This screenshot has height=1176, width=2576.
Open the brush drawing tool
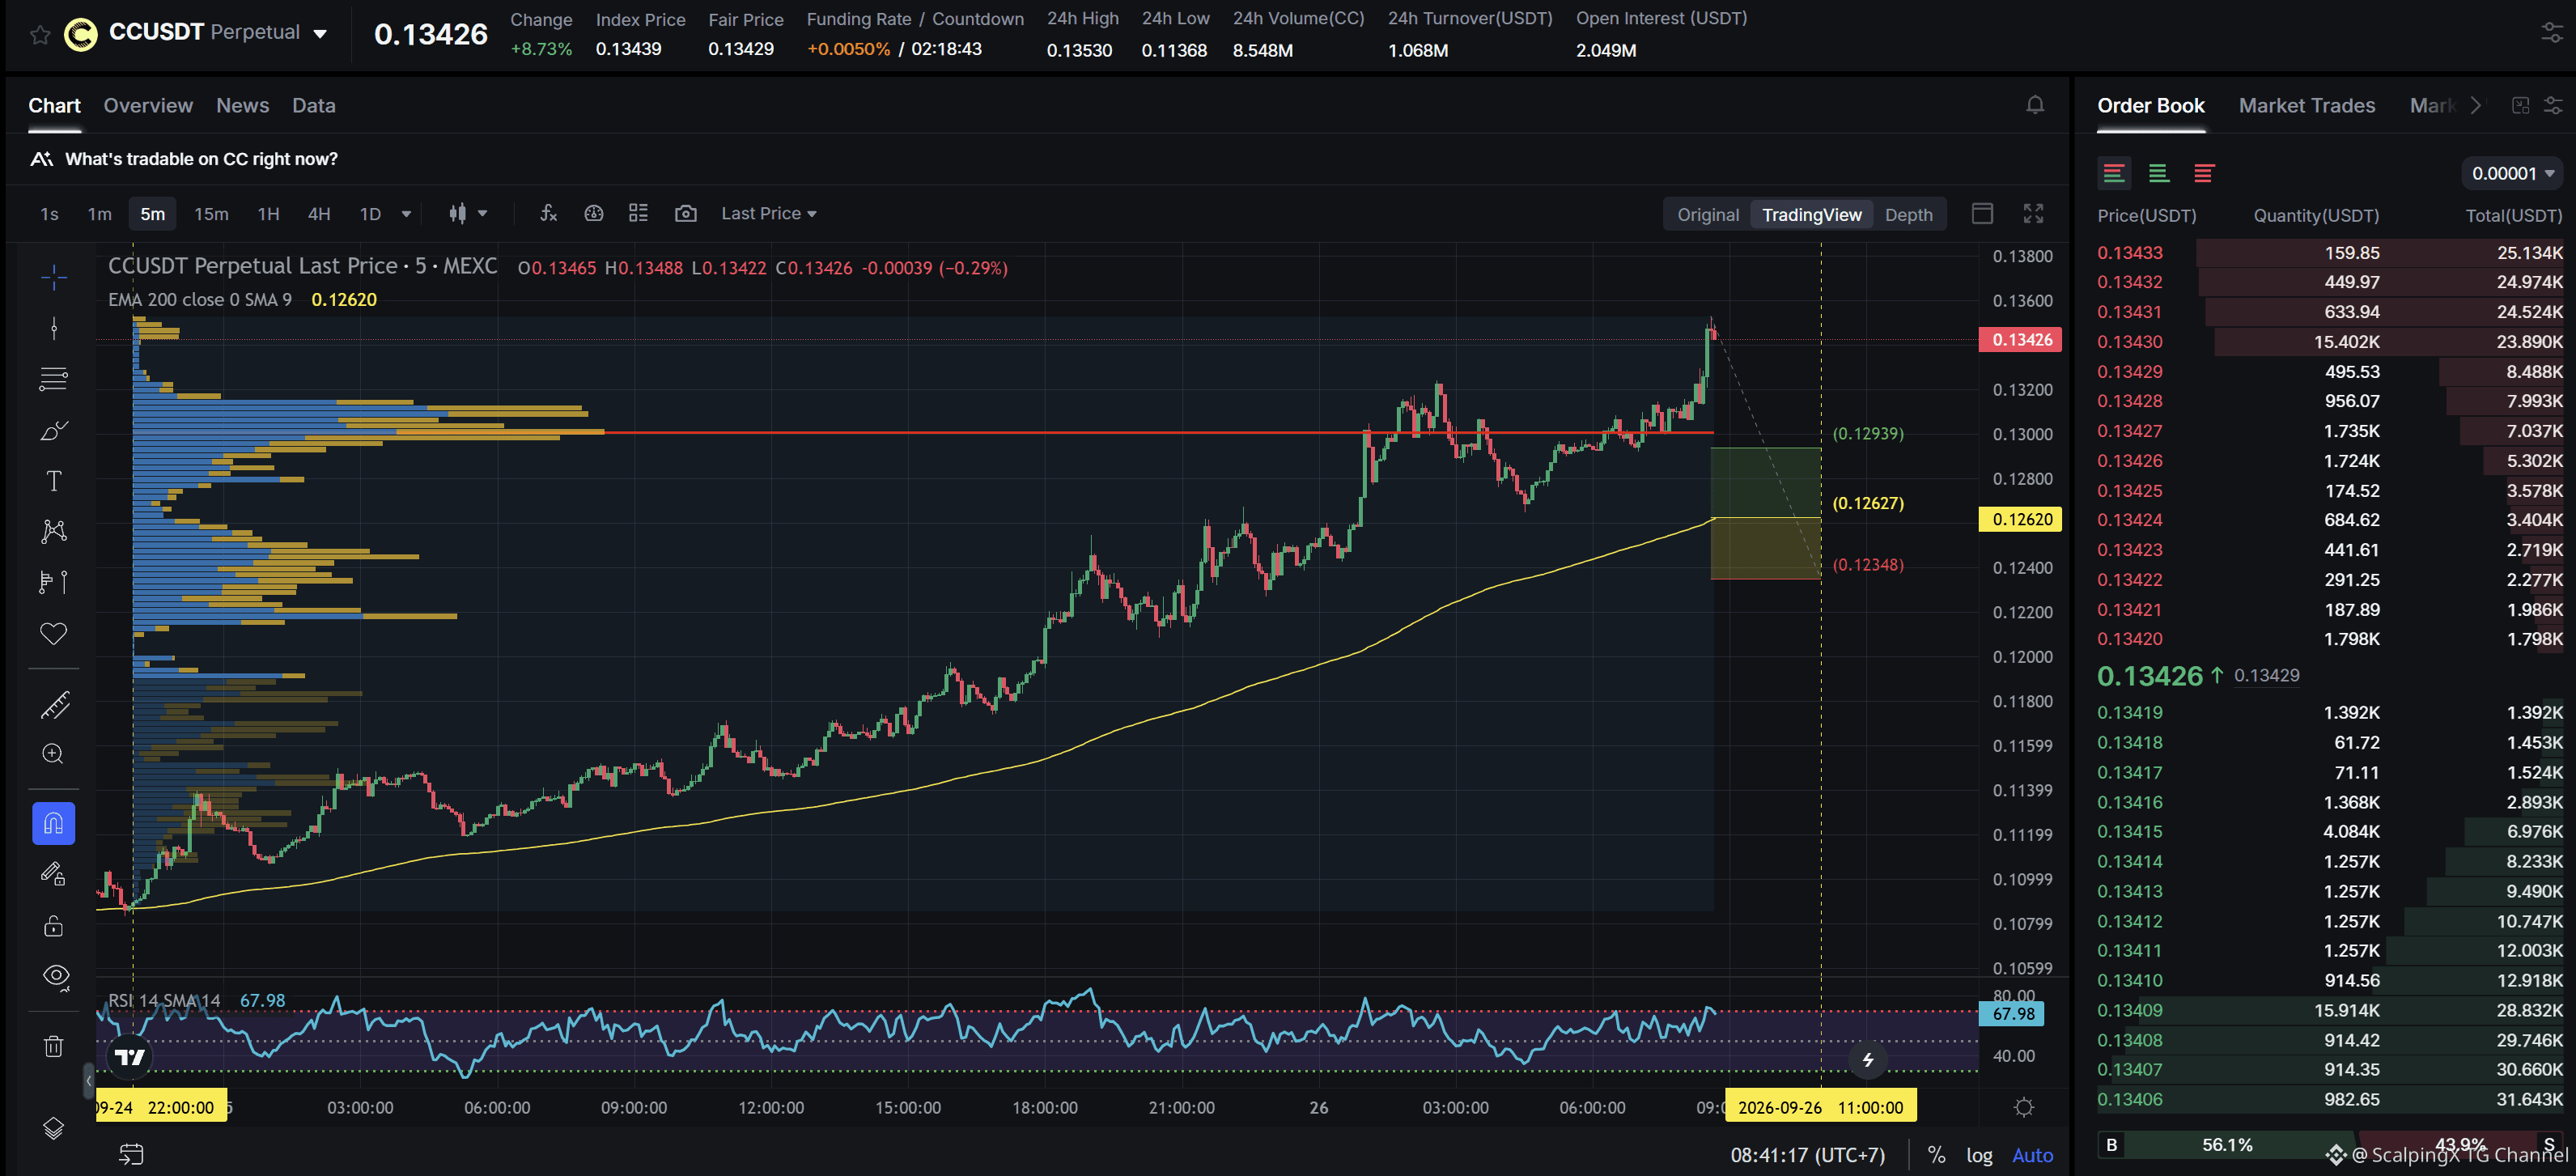[54, 430]
